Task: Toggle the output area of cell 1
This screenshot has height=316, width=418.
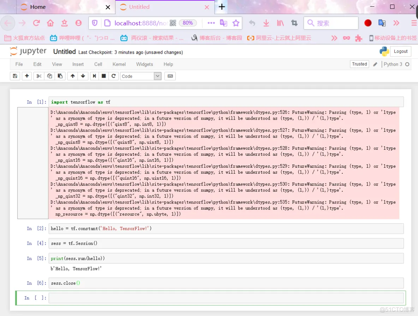Action: pyautogui.click(x=33, y=163)
